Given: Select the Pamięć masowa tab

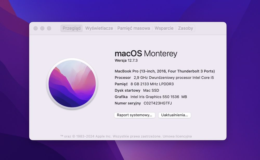Looking at the screenshot, I should [134, 28].
